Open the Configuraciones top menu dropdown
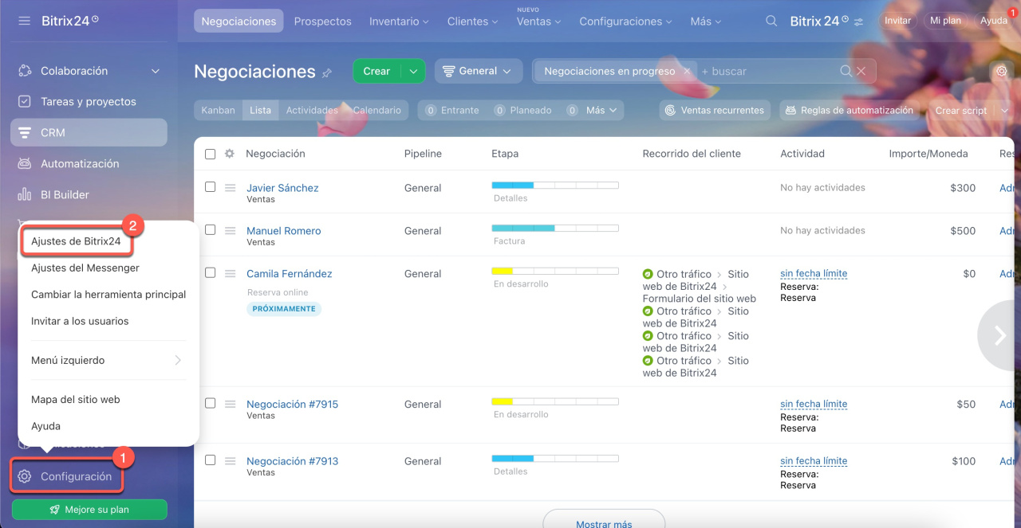Screen dimensions: 1021x528 [x=626, y=22]
